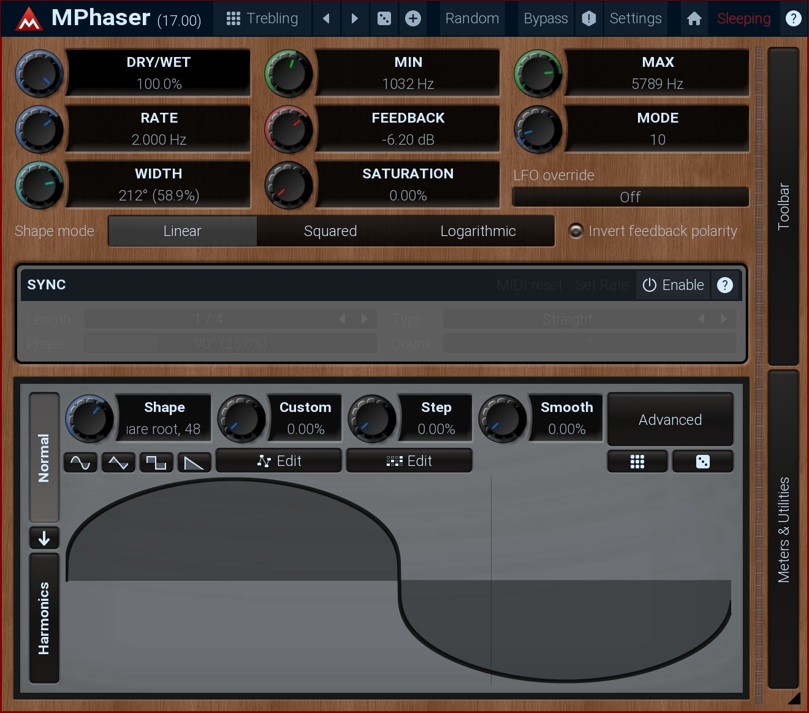Click the Advanced button
Screen dimensions: 809x713
(670, 419)
